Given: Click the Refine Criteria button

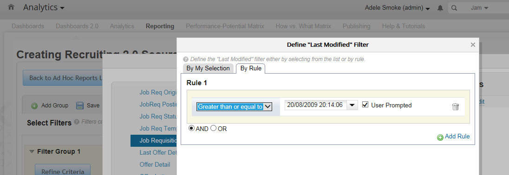Looking at the screenshot, I should click(63, 170).
